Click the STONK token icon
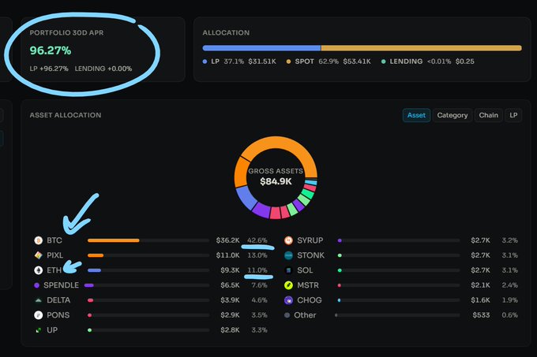537x357 pixels. [289, 255]
